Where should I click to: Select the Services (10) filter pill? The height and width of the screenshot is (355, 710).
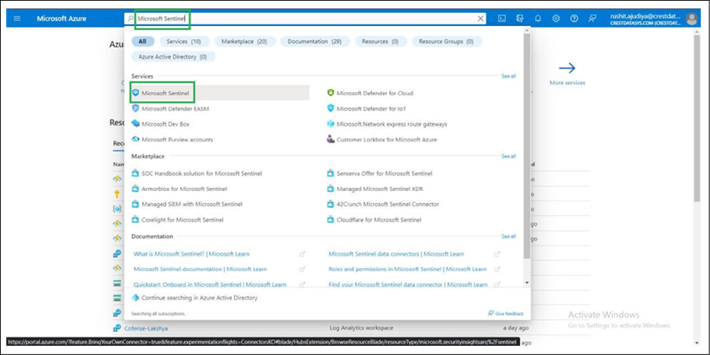[x=184, y=41]
